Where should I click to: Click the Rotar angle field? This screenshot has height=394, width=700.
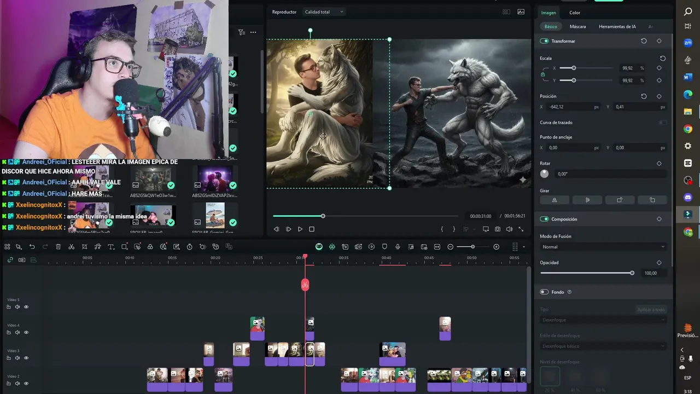tap(611, 174)
